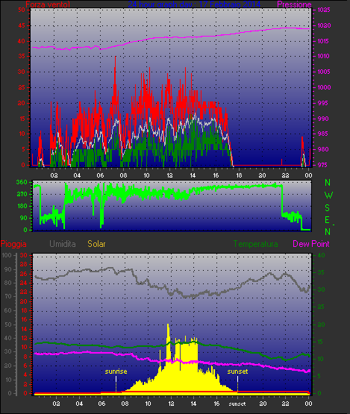Click the white 'sunset' label on the bottom time axis
The width and height of the screenshot is (350, 414).
(237, 404)
